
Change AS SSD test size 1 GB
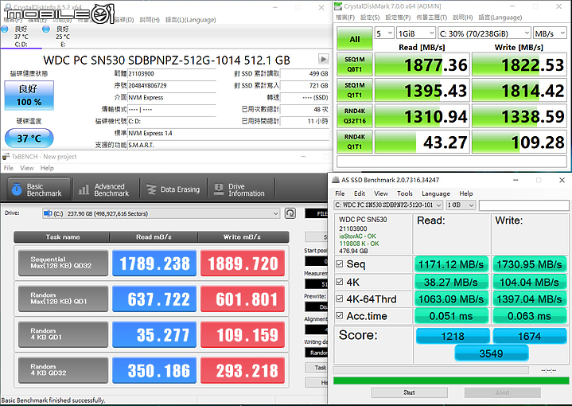tap(461, 205)
